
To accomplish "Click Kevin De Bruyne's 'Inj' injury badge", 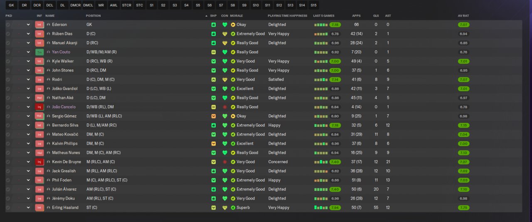I will 39,162.
